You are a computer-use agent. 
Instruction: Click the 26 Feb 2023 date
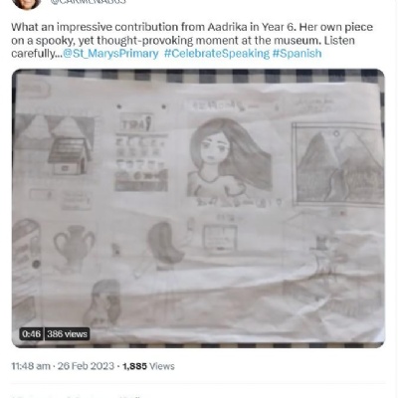coord(86,366)
